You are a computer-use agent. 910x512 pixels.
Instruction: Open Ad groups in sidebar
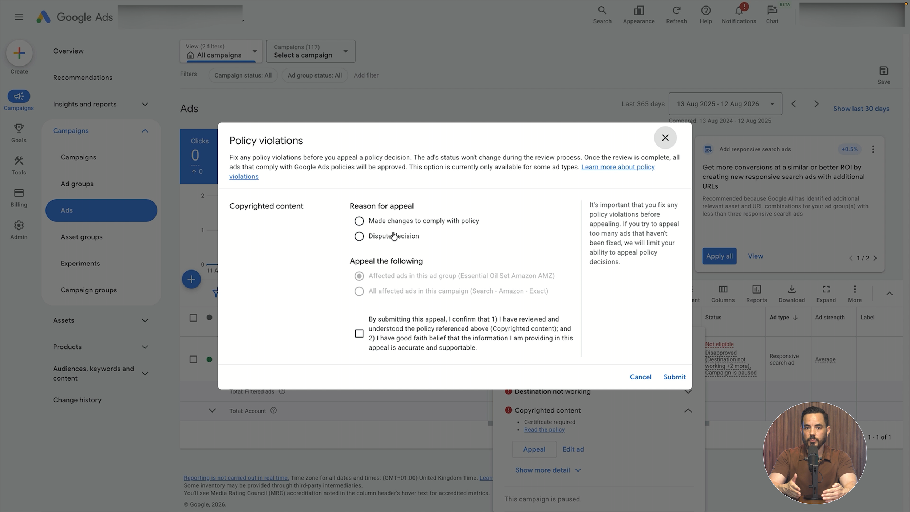tap(77, 184)
